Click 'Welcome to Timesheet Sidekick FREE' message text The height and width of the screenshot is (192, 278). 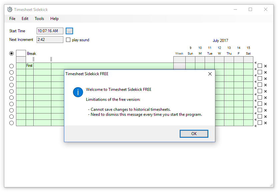pos(119,90)
